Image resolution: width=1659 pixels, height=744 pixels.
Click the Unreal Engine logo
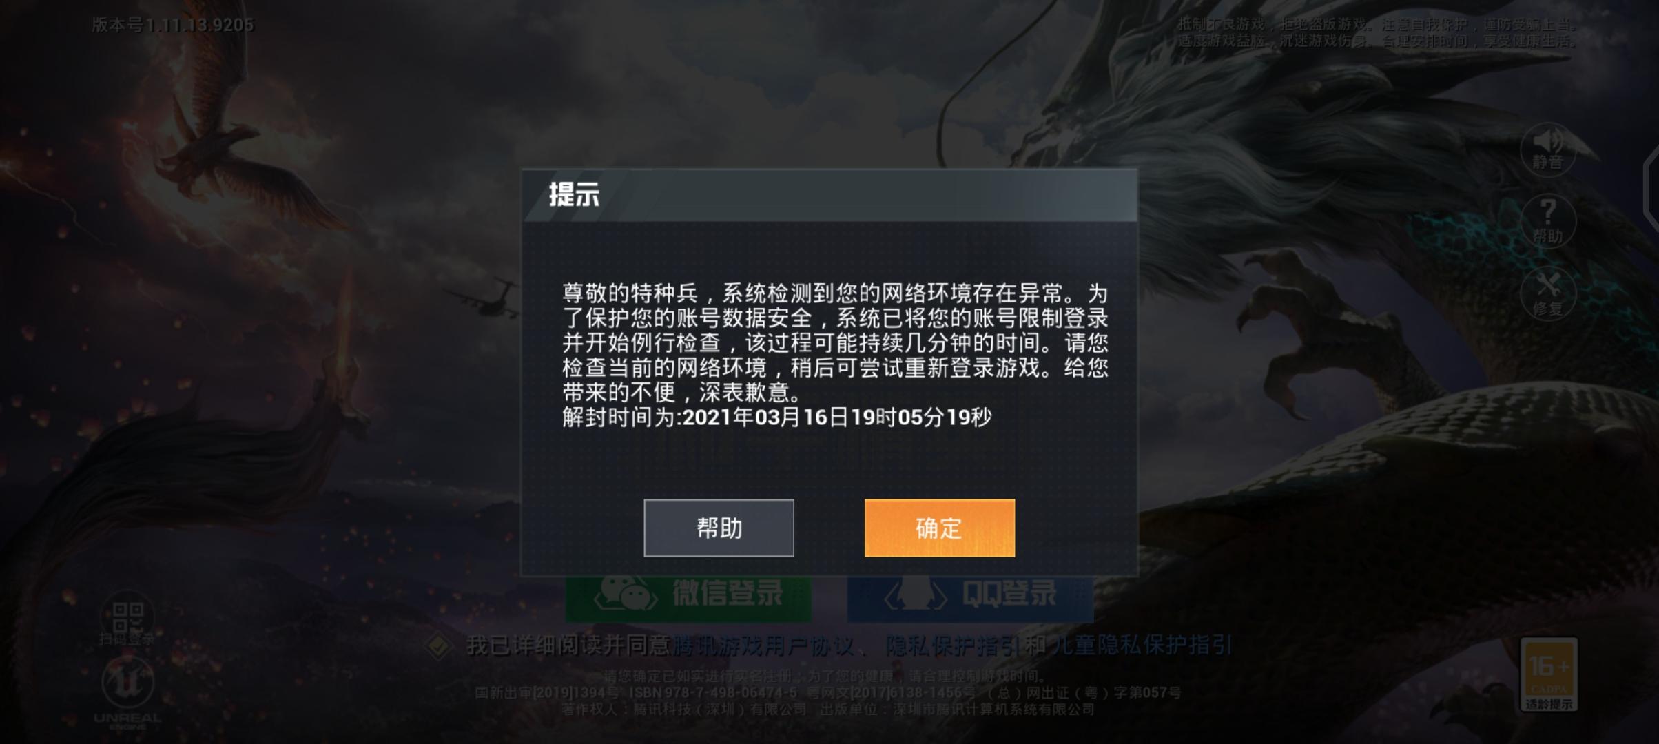[127, 692]
